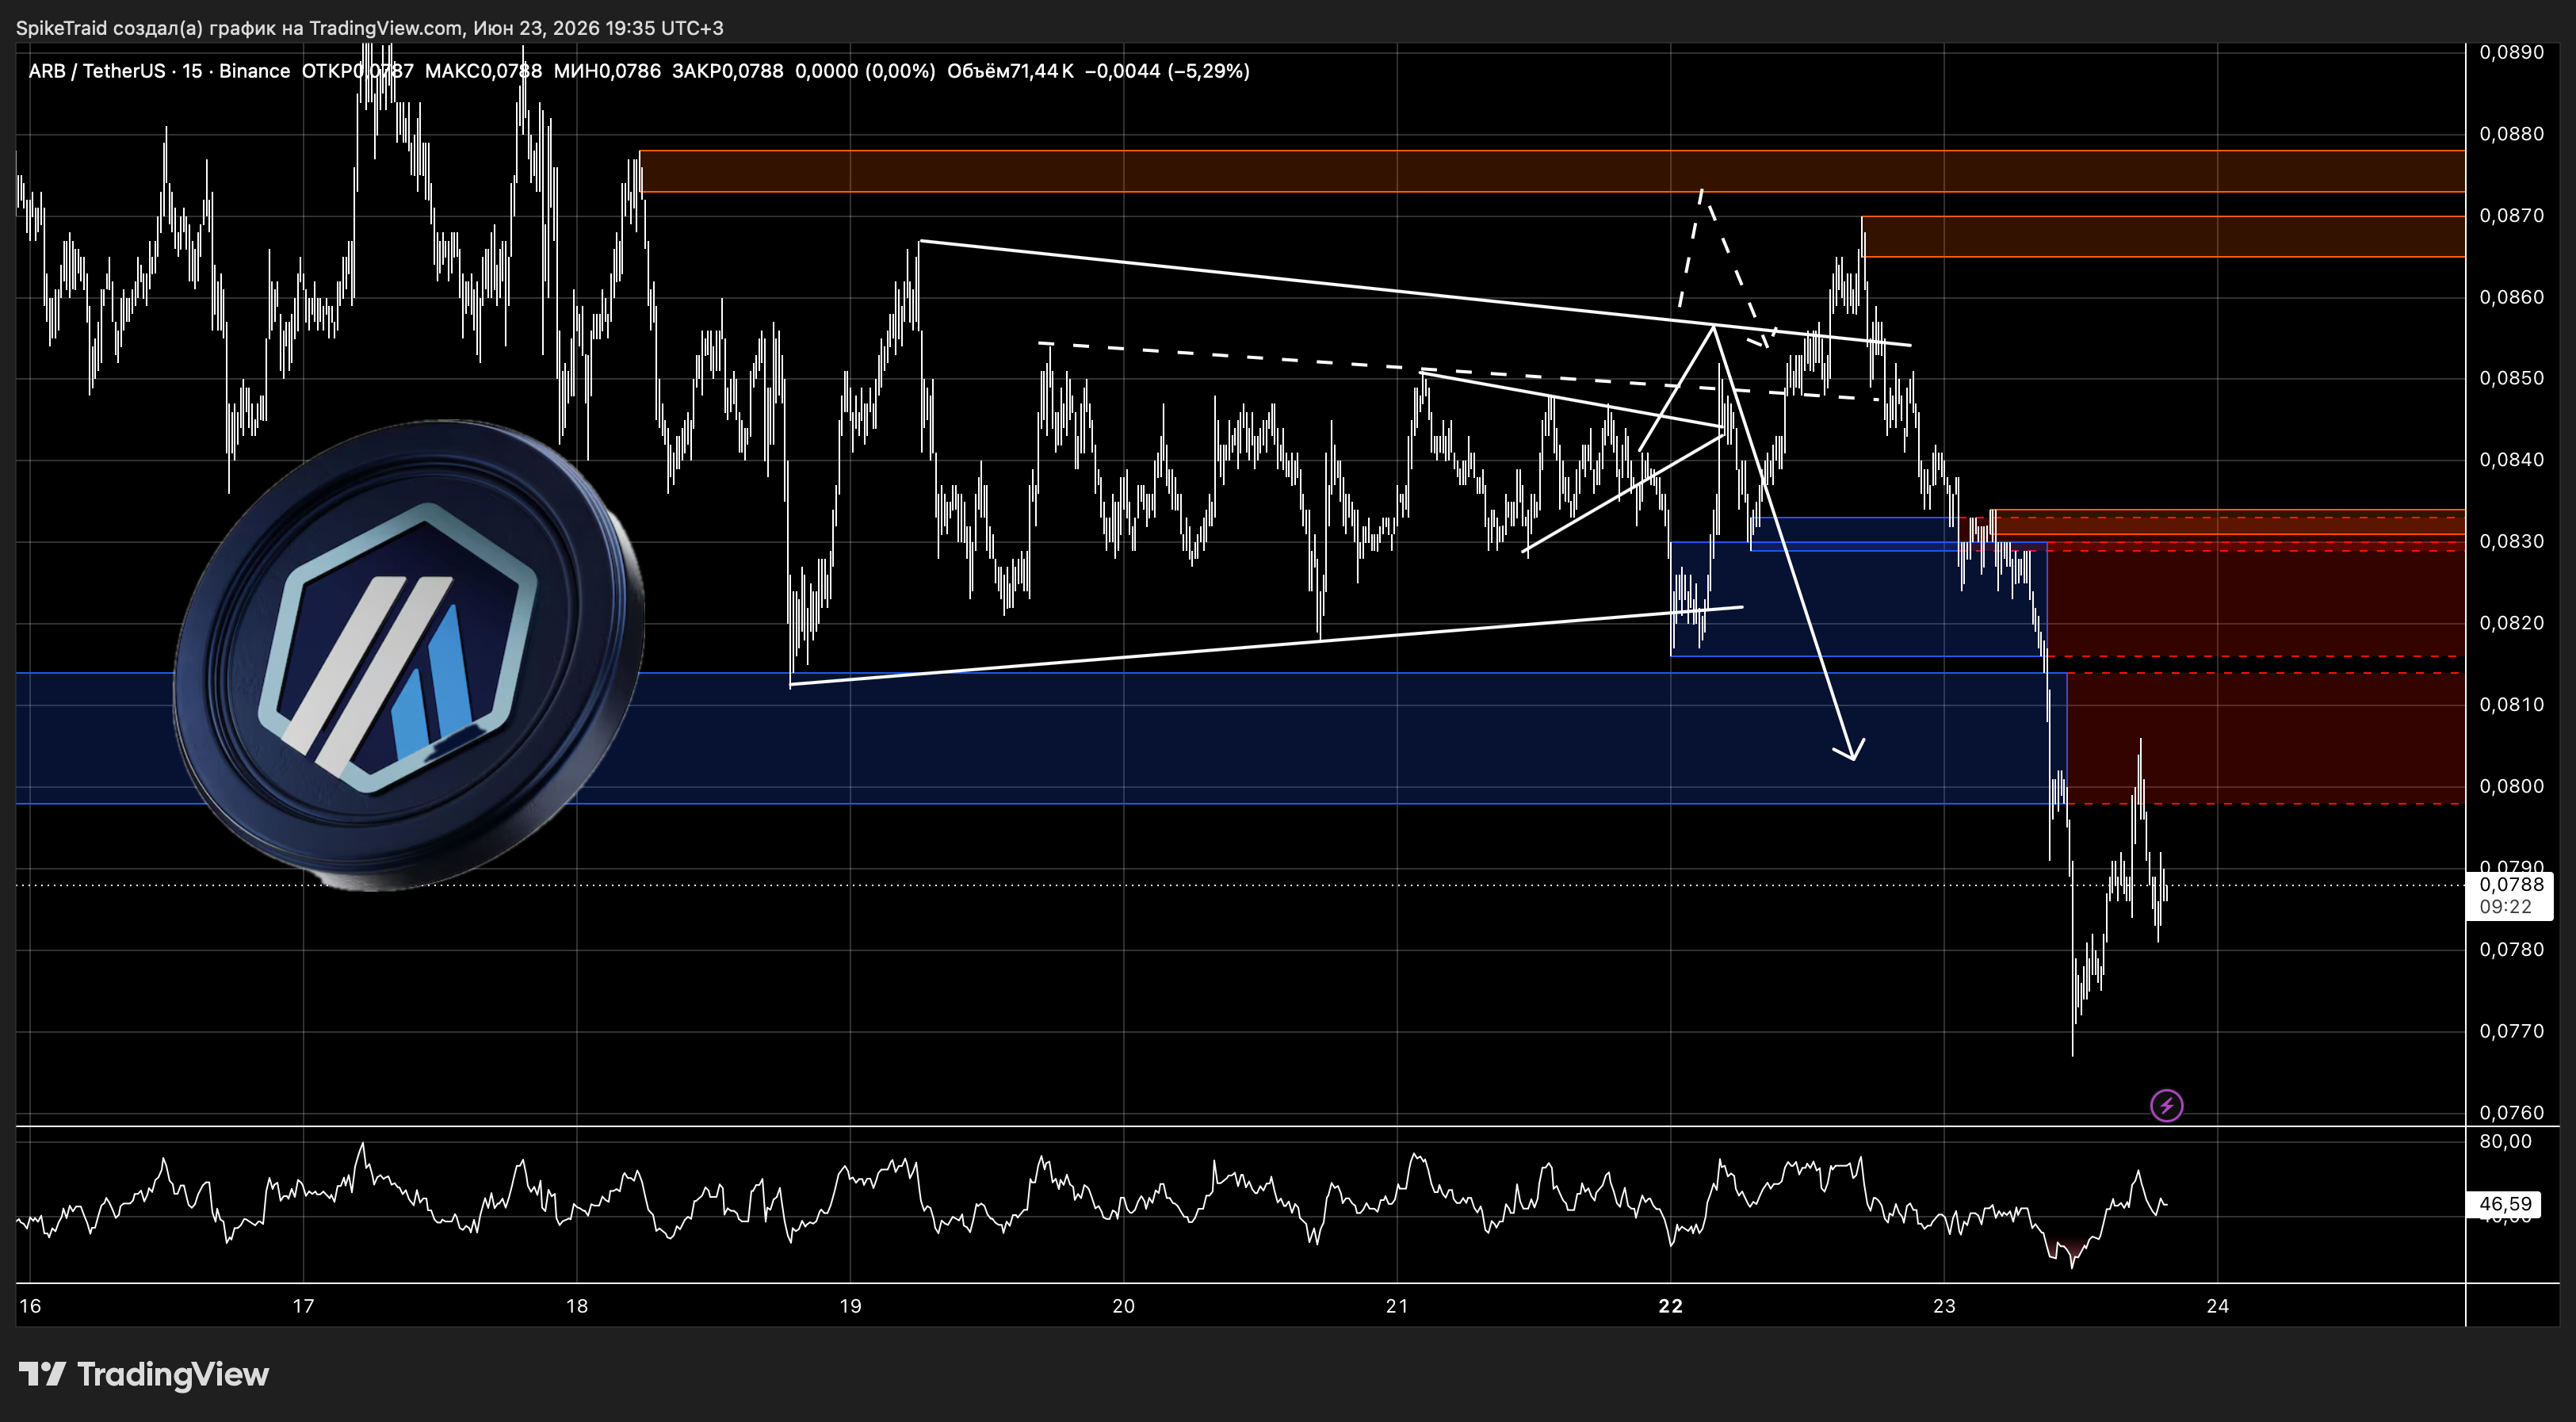This screenshot has width=2576, height=1422.
Task: Click the 0,0860 price axis label
Action: click(2511, 297)
